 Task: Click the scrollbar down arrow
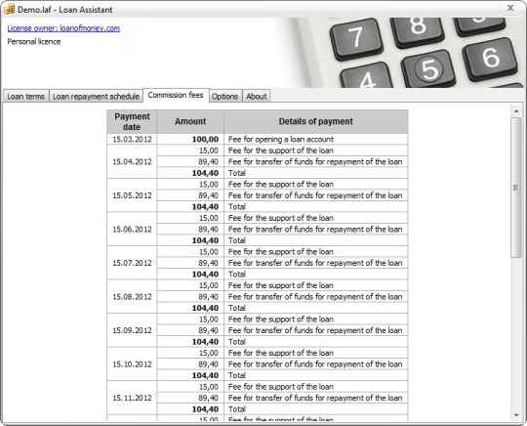[x=516, y=415]
